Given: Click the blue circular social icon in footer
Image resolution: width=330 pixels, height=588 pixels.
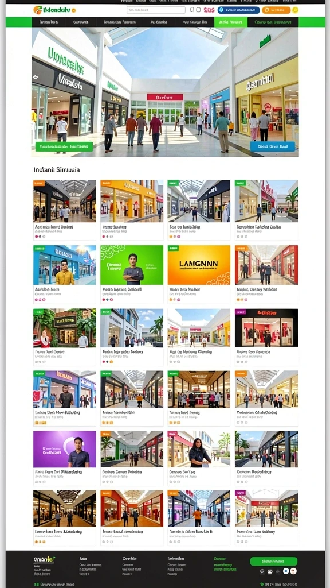Looking at the screenshot, I should click(286, 571).
